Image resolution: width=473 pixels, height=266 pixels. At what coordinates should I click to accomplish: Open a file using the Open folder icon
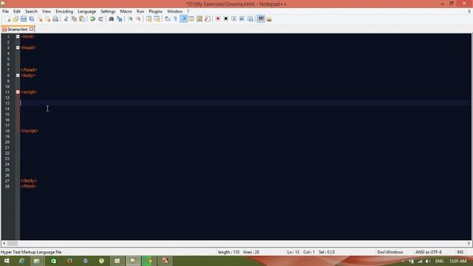pos(16,19)
